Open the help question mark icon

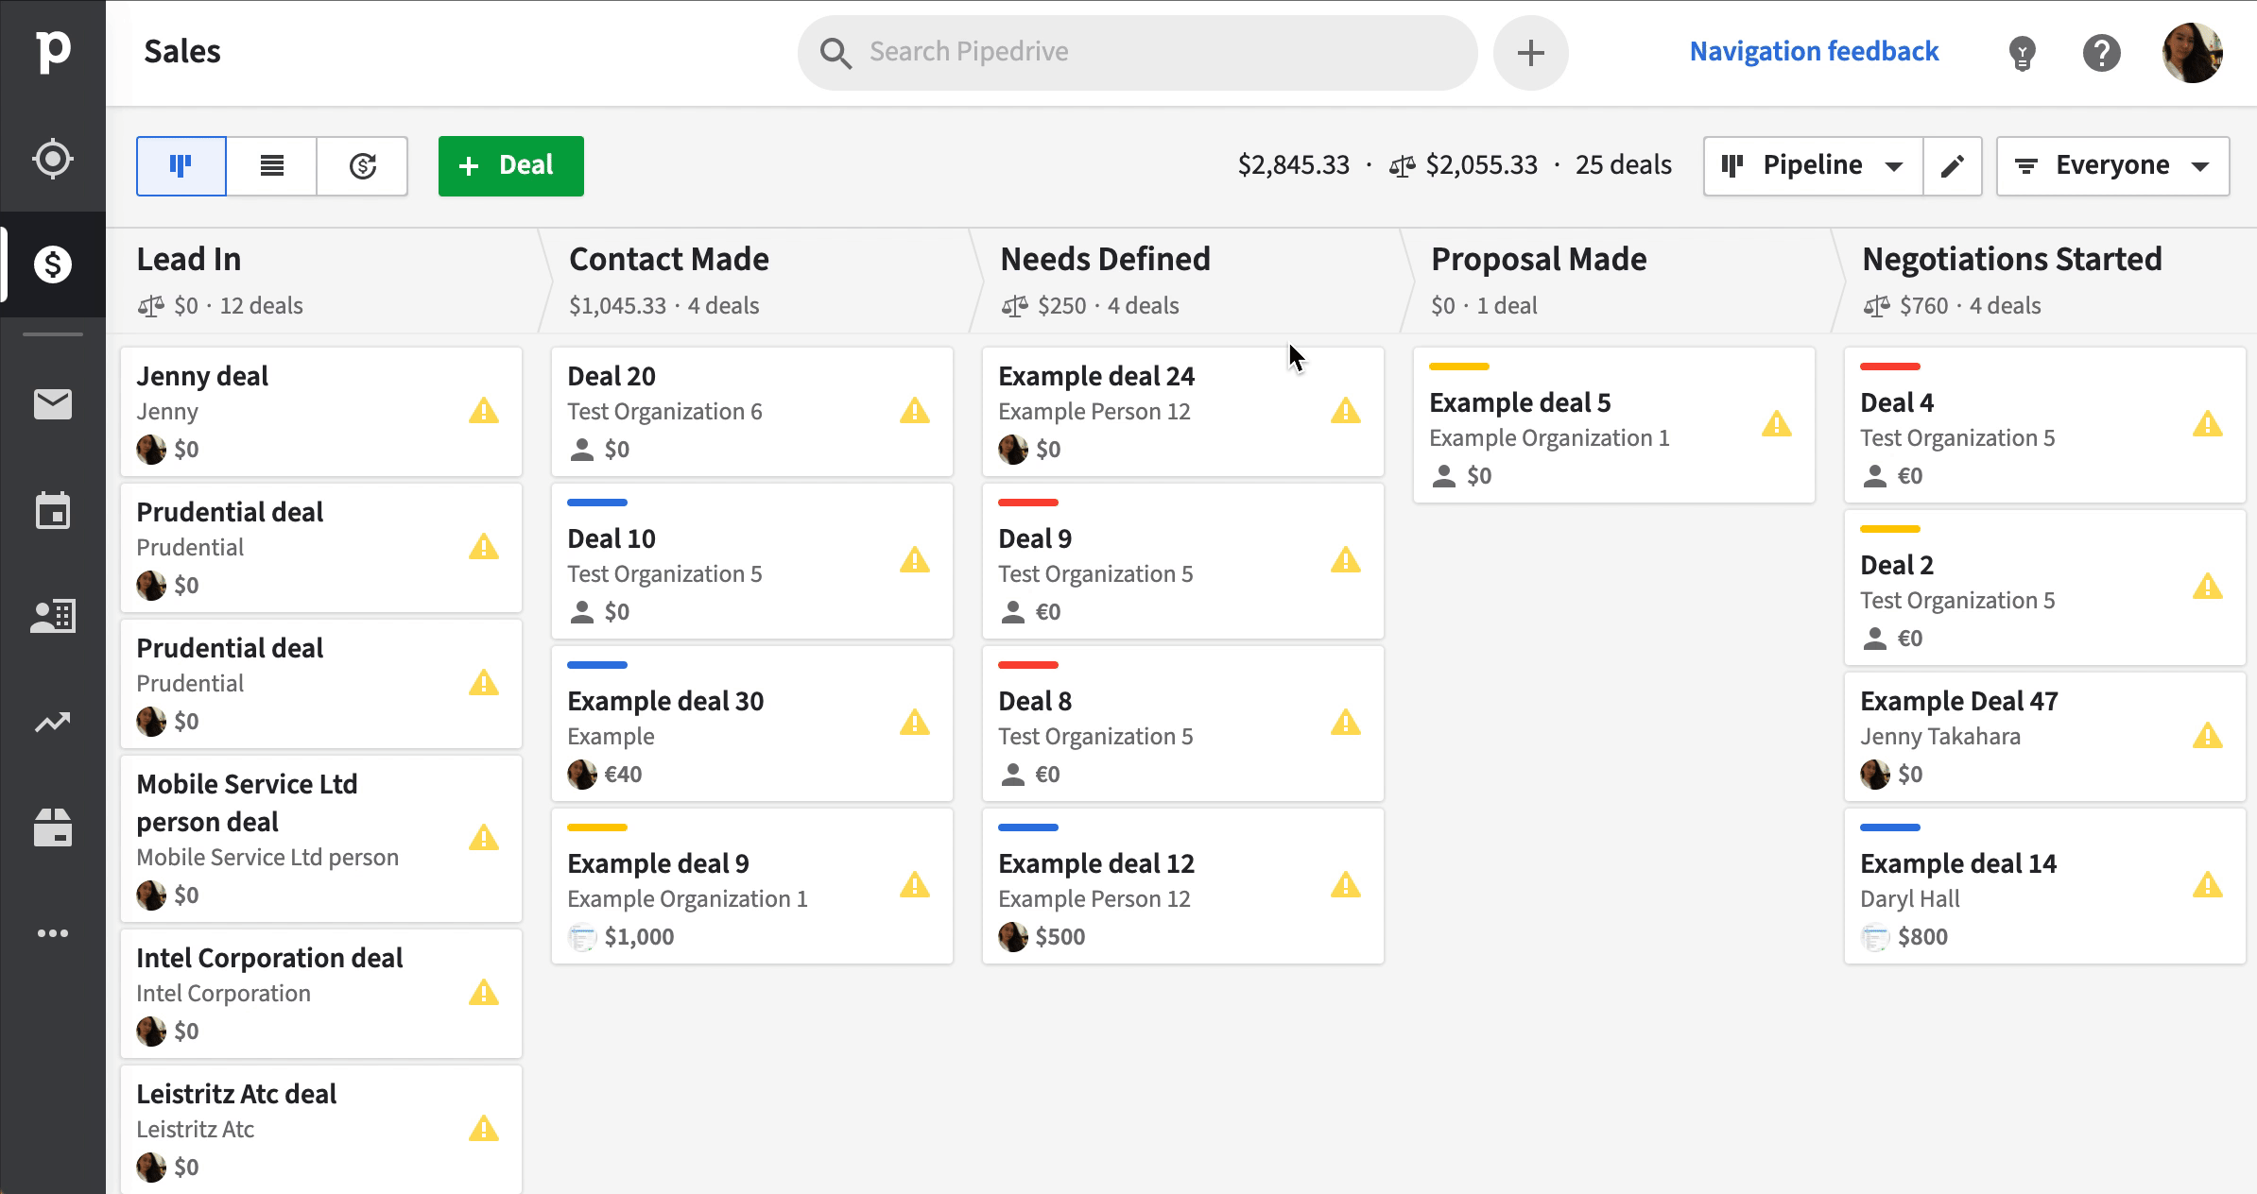(2101, 53)
